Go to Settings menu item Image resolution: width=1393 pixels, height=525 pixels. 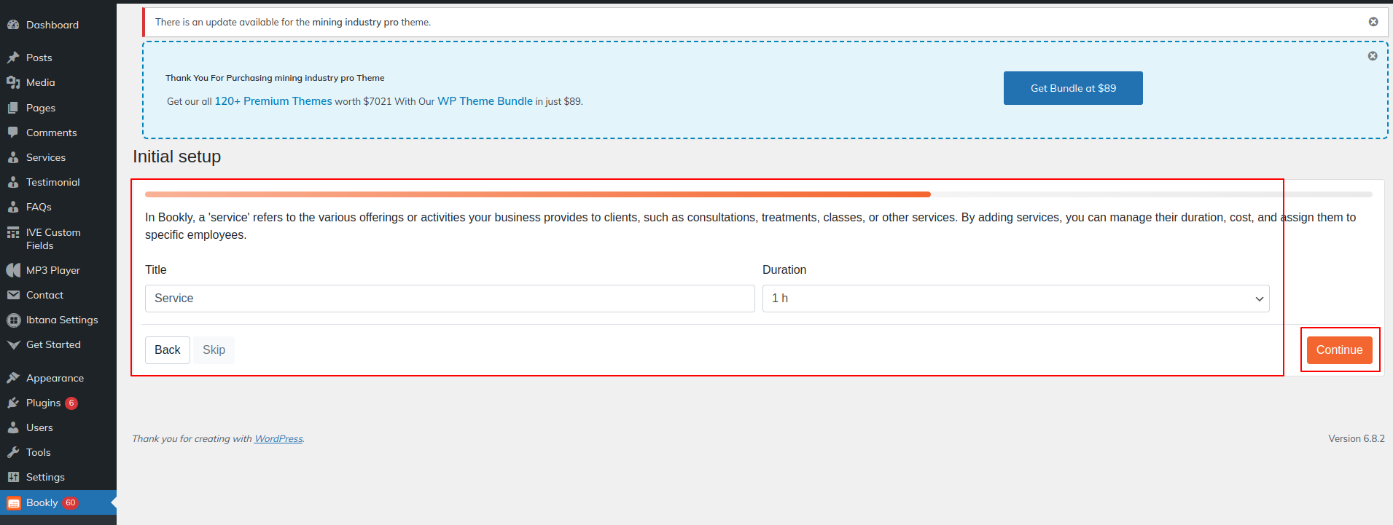pos(45,477)
